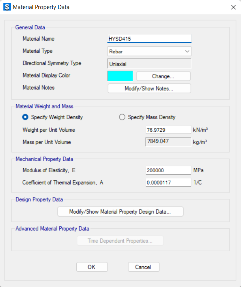Click the Change... color button
The width and height of the screenshot is (241, 287).
coord(164,76)
